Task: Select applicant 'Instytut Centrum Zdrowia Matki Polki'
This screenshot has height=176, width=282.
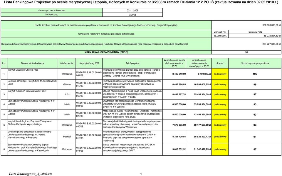Action: (27, 91)
